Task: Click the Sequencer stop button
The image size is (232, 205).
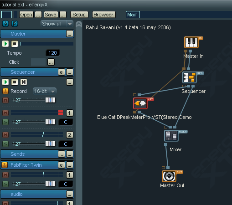Action: pyautogui.click(x=15, y=82)
